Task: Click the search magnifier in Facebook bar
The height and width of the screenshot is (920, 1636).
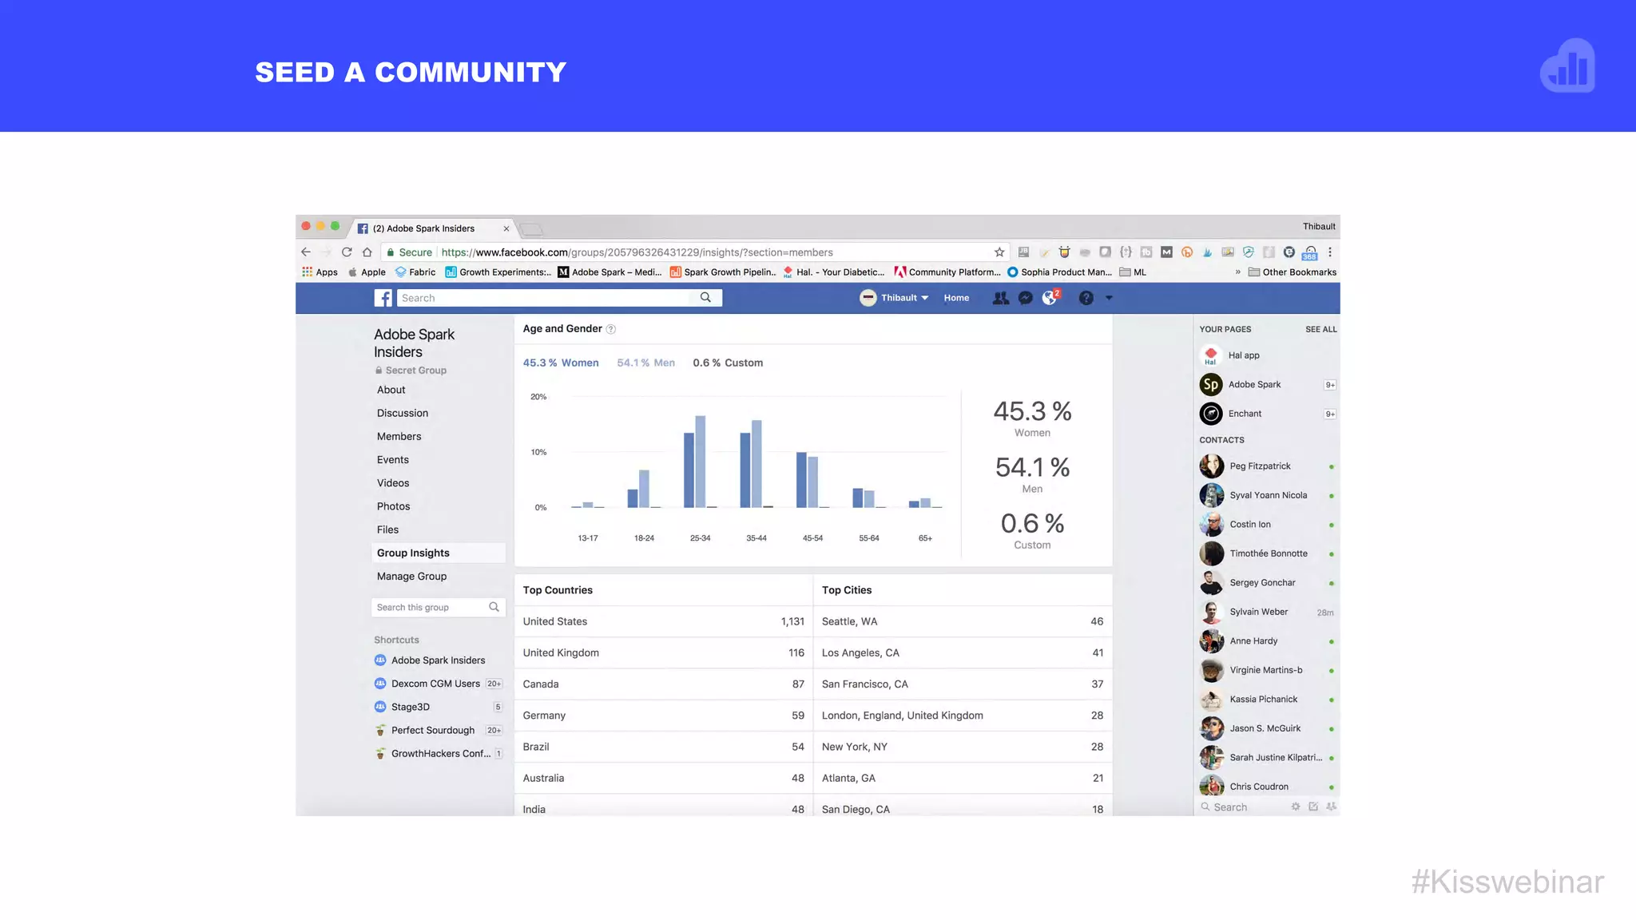Action: [705, 298]
